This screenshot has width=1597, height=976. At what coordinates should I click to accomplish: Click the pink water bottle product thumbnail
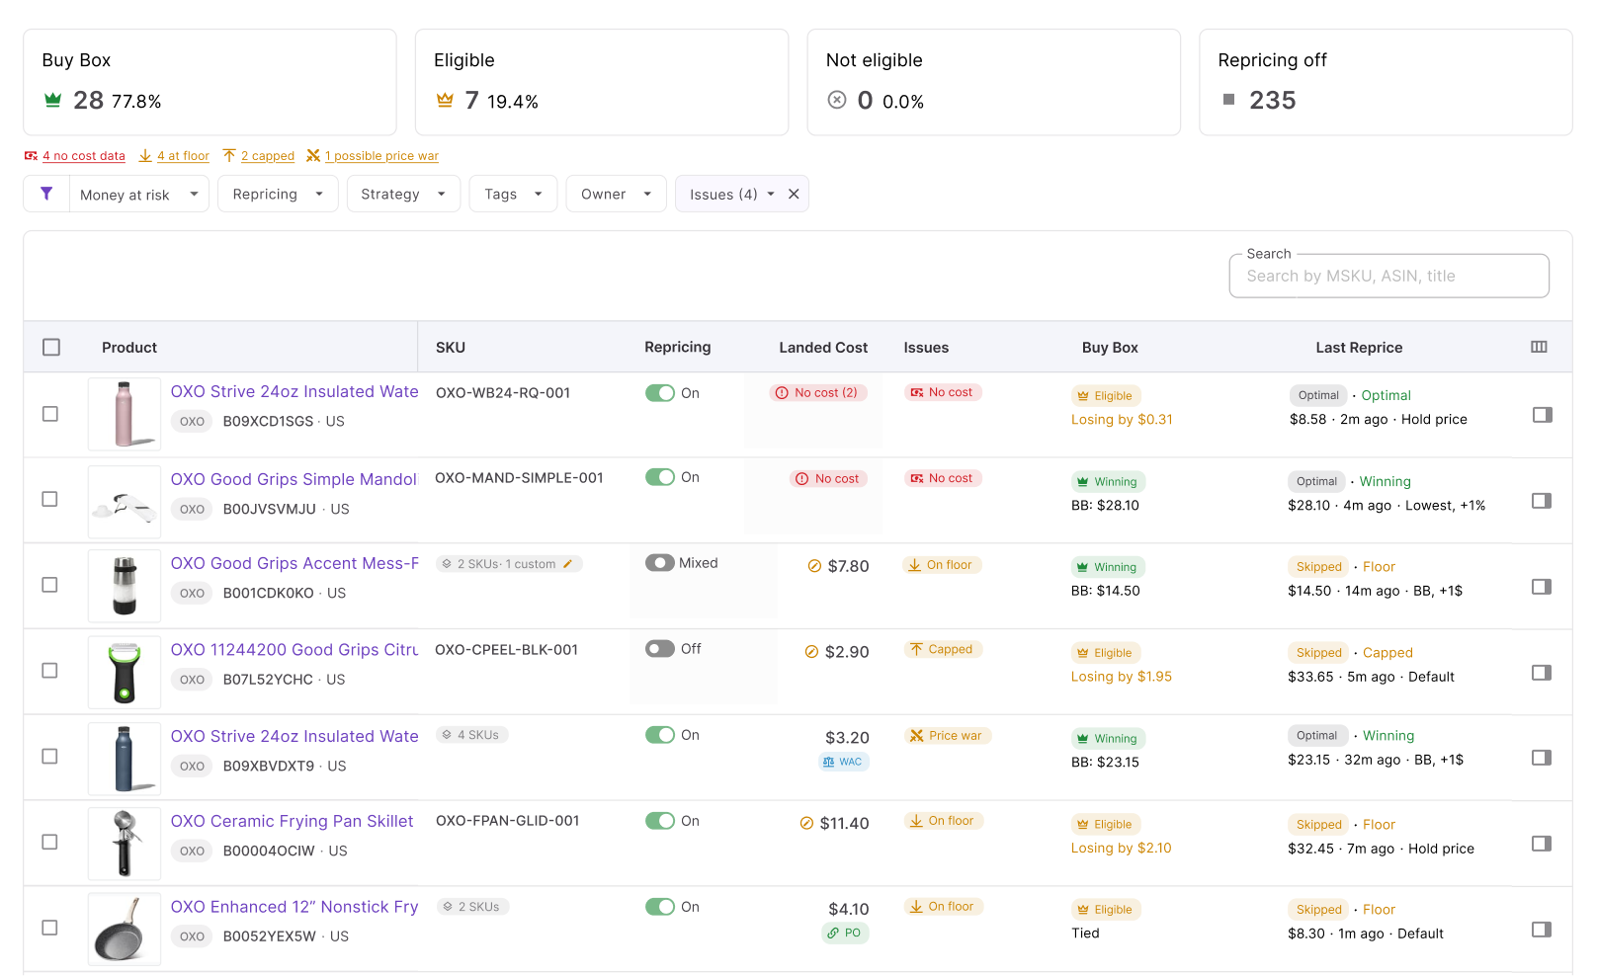(x=125, y=414)
